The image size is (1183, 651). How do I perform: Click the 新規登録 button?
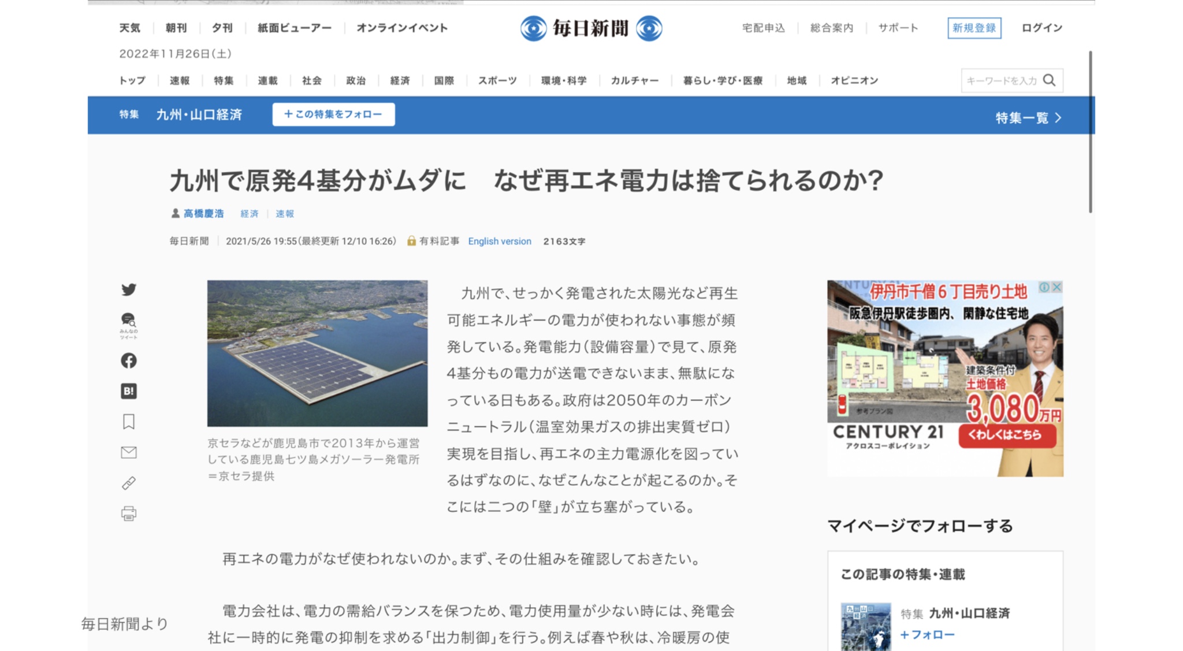click(974, 28)
